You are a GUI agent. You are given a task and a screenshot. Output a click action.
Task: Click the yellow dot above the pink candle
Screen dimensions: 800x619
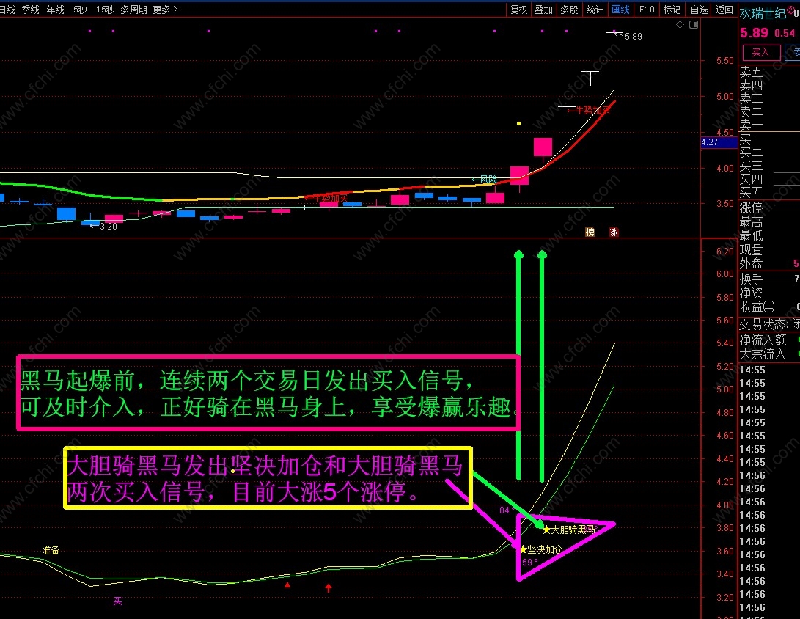519,123
